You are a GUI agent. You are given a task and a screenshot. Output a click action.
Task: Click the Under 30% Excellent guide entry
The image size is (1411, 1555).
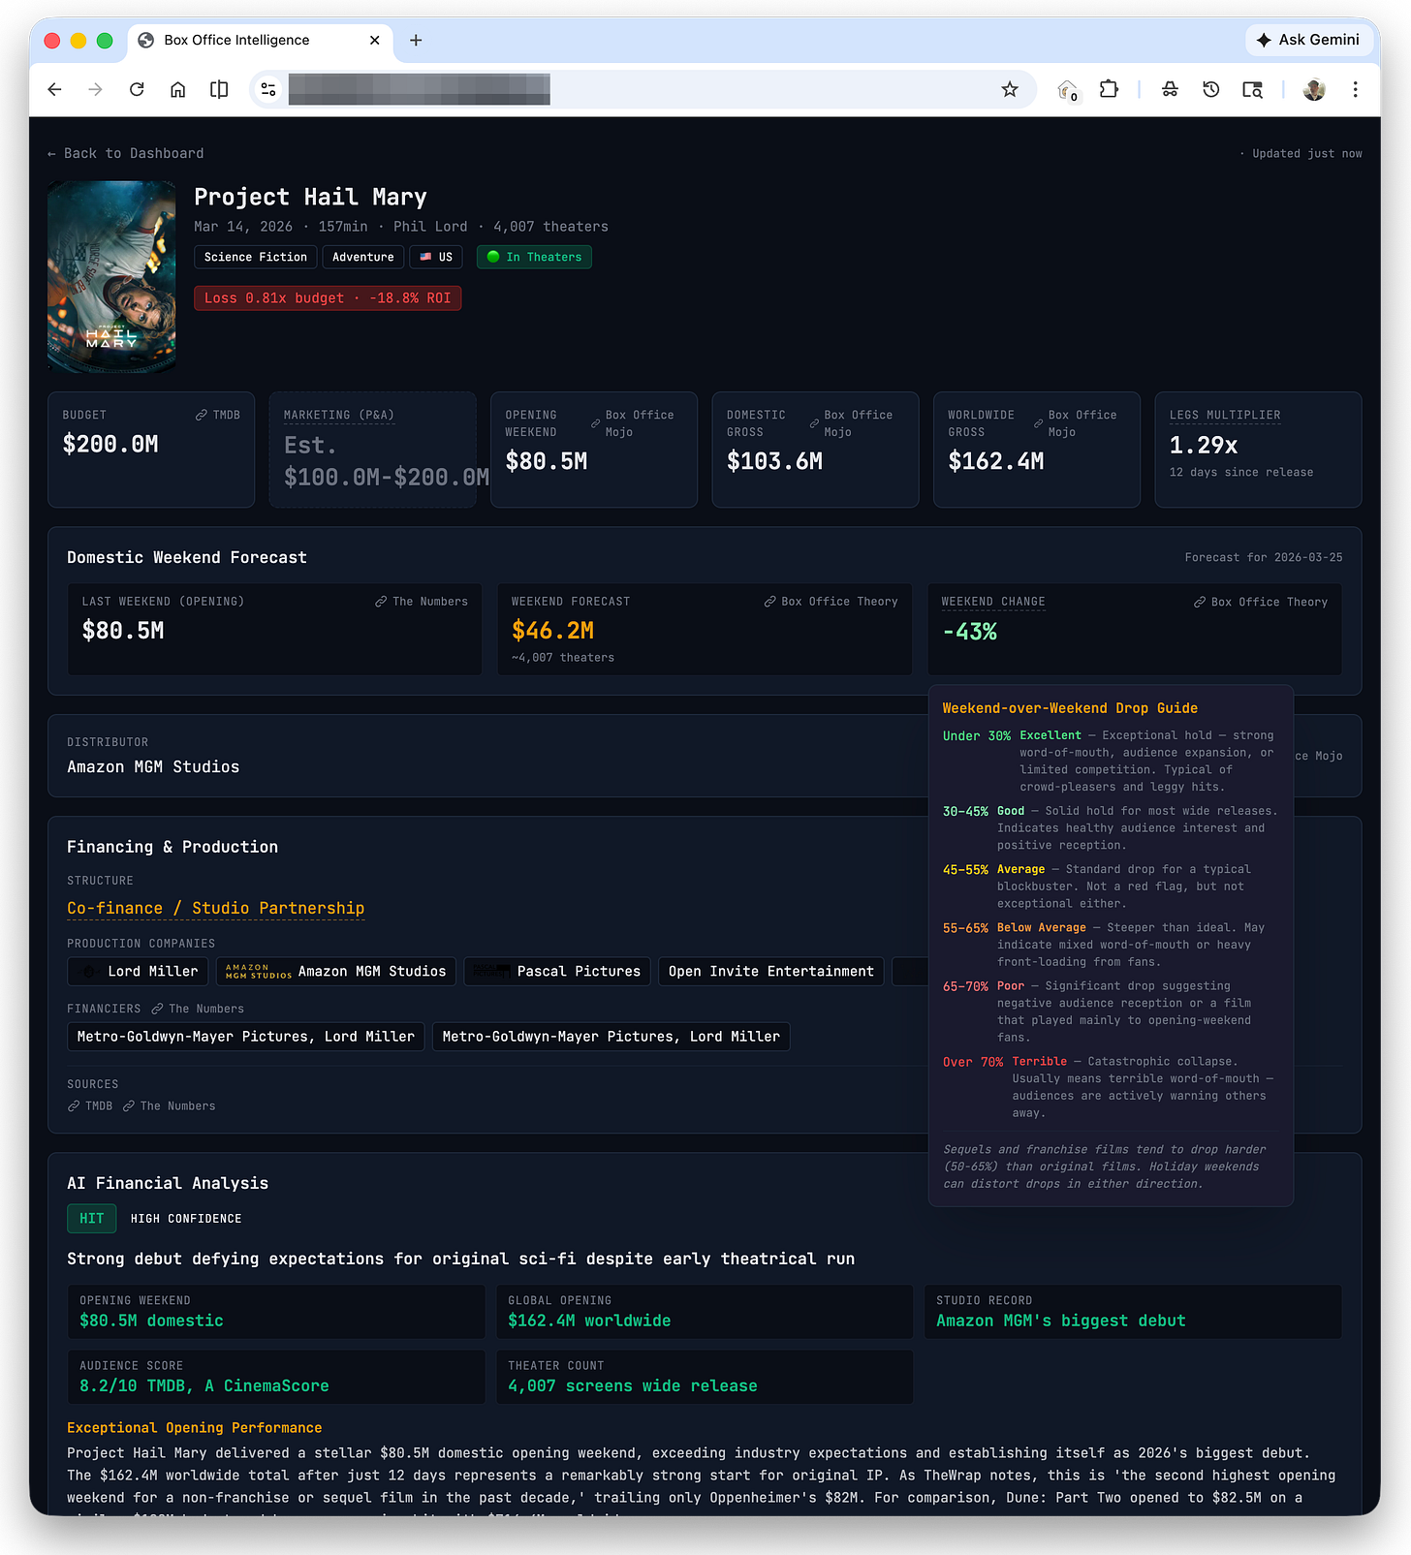coord(1110,762)
